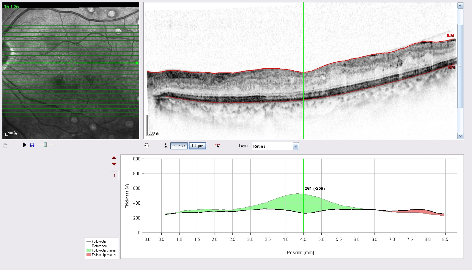This screenshot has width=472, height=270.
Task: Click the red down triangle beside the graph
Action: click(x=114, y=164)
